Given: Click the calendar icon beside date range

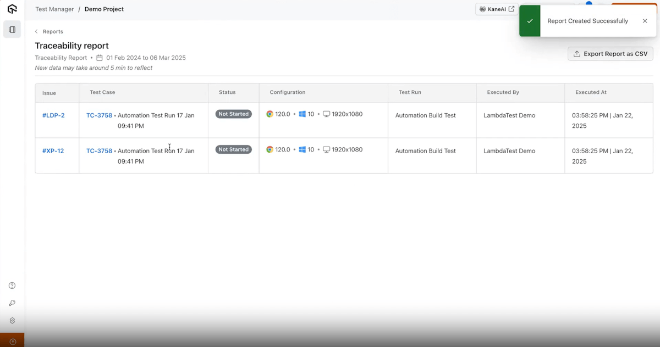Looking at the screenshot, I should point(100,58).
